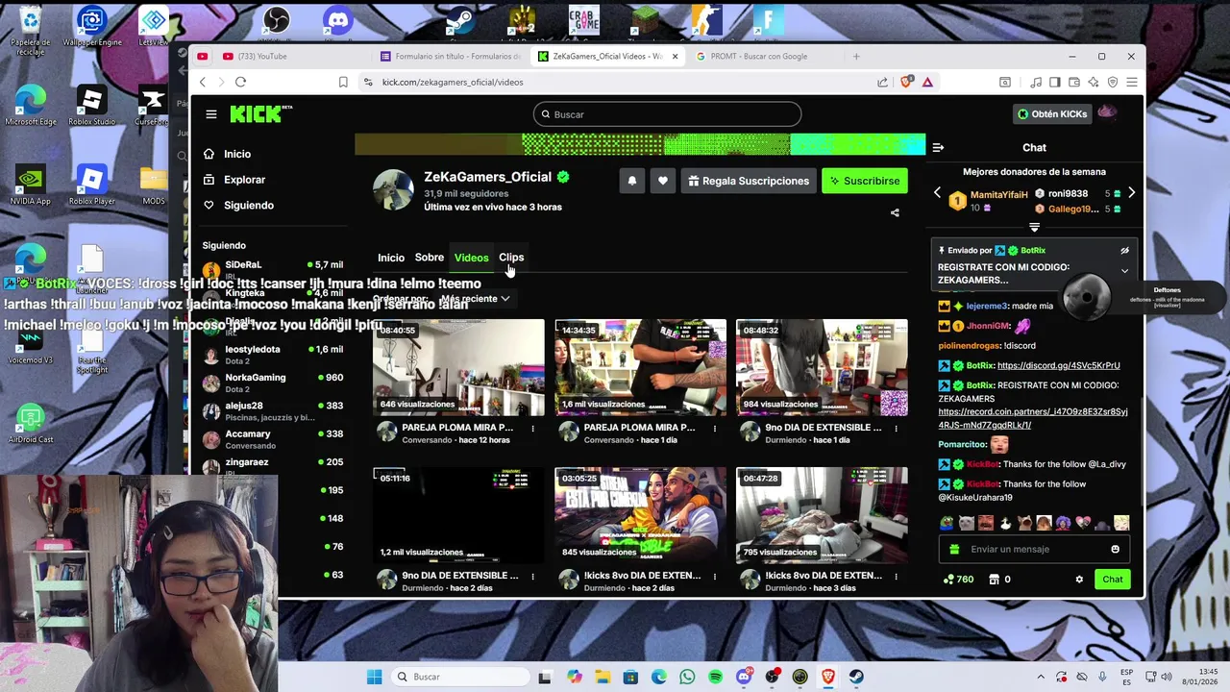Open the user avatar menu
1230x692 pixels.
click(x=1107, y=113)
